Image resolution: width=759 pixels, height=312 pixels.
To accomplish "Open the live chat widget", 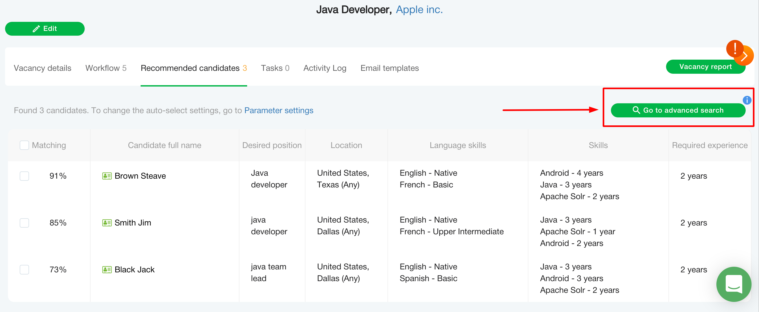I will pos(733,284).
